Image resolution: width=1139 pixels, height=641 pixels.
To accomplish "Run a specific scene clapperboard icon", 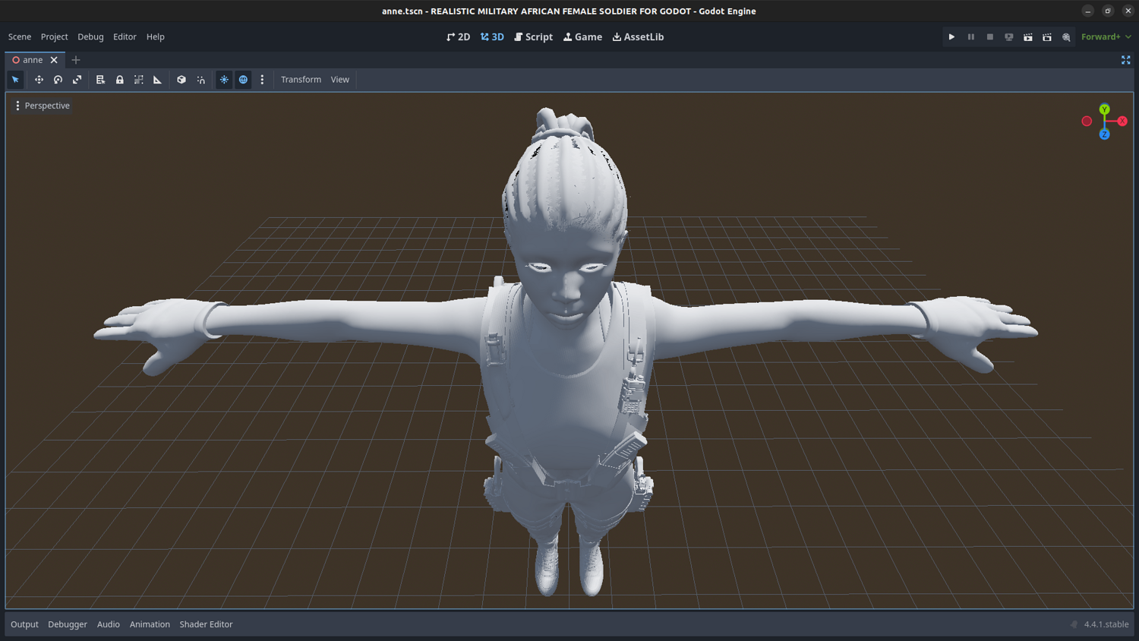I will click(1046, 36).
